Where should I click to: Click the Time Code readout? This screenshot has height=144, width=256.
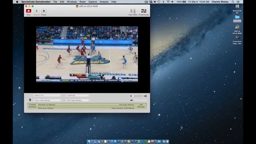click(x=126, y=105)
